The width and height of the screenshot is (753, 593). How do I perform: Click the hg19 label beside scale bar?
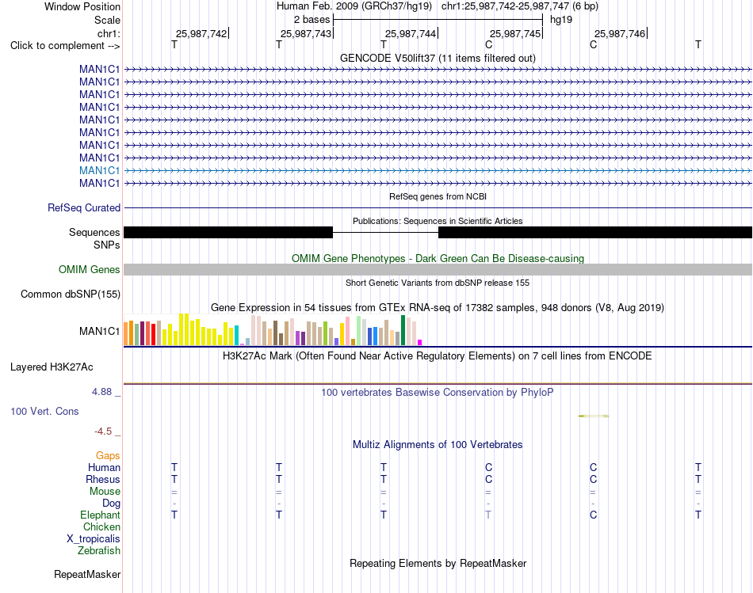(x=561, y=20)
